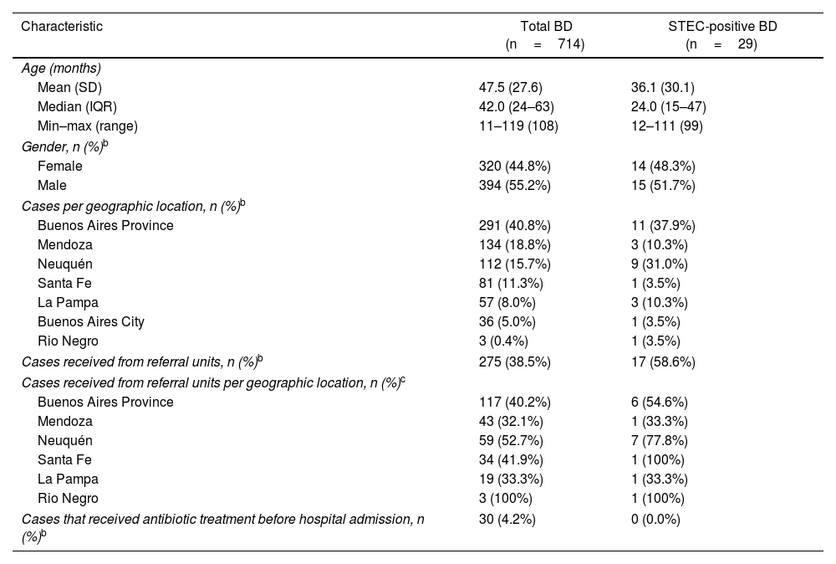Click the Male row label
The width and height of the screenshot is (836, 564).
pyautogui.click(x=52, y=185)
